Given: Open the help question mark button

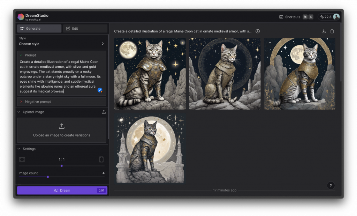Looking at the screenshot, I should pos(331,186).
